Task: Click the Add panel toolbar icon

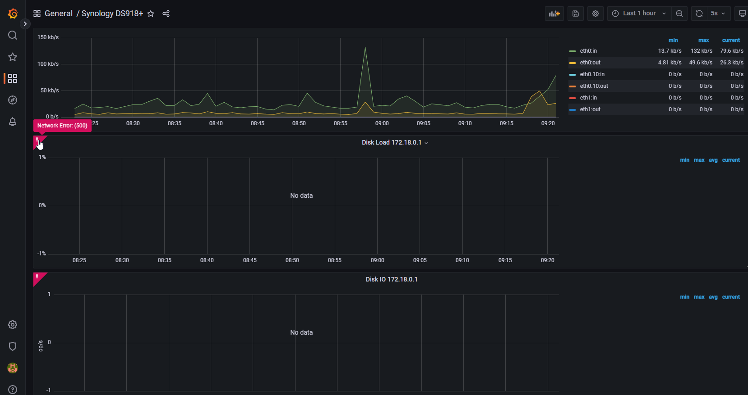Action: [554, 14]
